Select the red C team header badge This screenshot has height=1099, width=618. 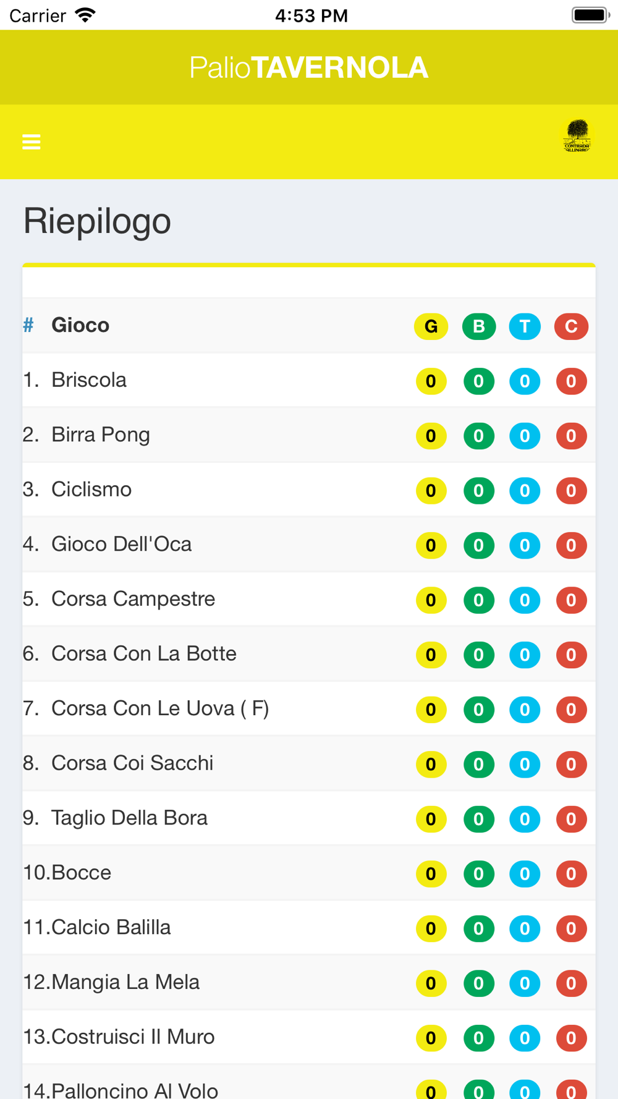click(x=571, y=326)
